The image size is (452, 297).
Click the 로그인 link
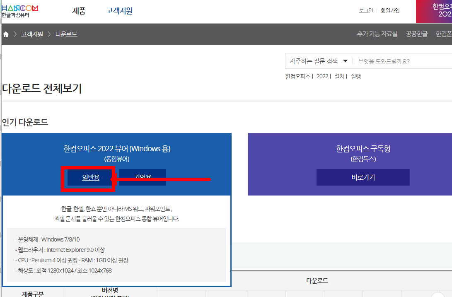(366, 10)
